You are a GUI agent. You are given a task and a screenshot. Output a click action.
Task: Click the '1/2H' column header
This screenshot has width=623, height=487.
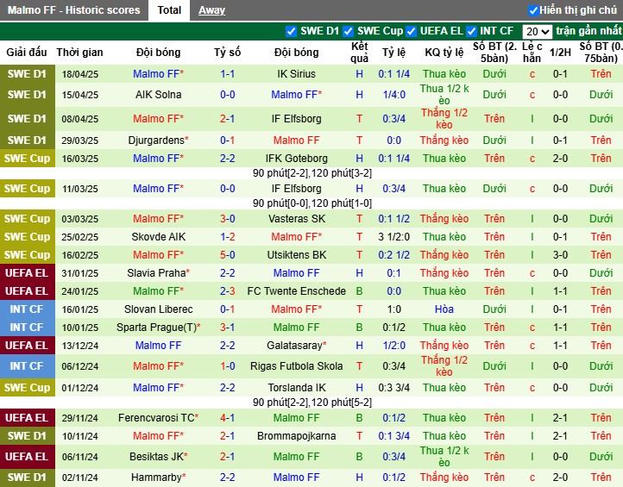coord(560,52)
